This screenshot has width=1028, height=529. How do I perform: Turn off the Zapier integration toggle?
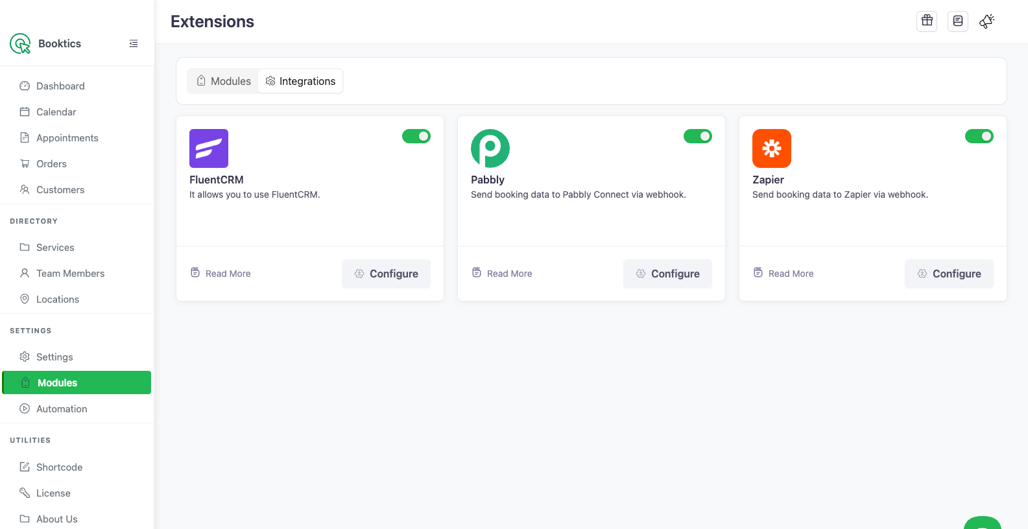[x=979, y=136]
